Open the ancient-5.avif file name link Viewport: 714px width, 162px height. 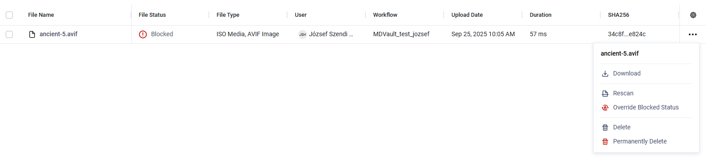coord(58,34)
